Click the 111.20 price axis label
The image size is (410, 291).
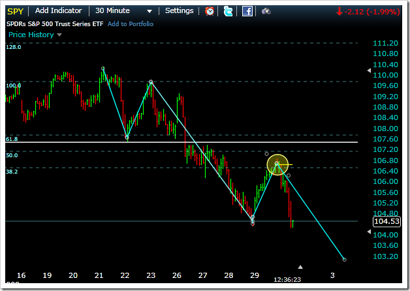(x=385, y=43)
